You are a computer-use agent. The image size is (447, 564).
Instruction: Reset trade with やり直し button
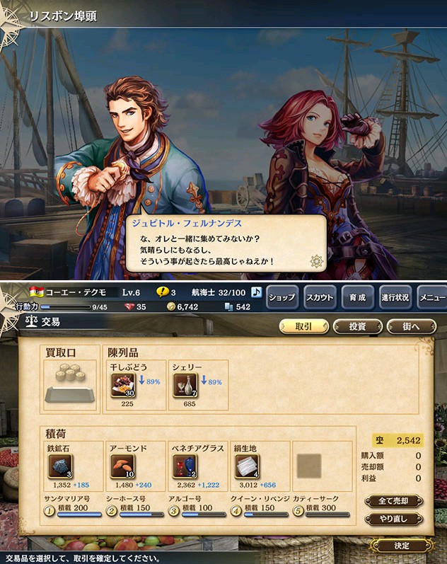393,519
